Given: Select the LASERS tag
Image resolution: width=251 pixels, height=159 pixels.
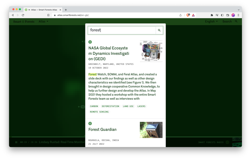Looking at the screenshot, I should point(141,106).
